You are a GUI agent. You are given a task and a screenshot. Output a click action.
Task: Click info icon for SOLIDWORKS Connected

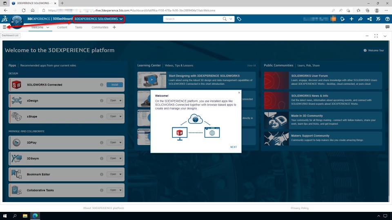[x=102, y=85]
